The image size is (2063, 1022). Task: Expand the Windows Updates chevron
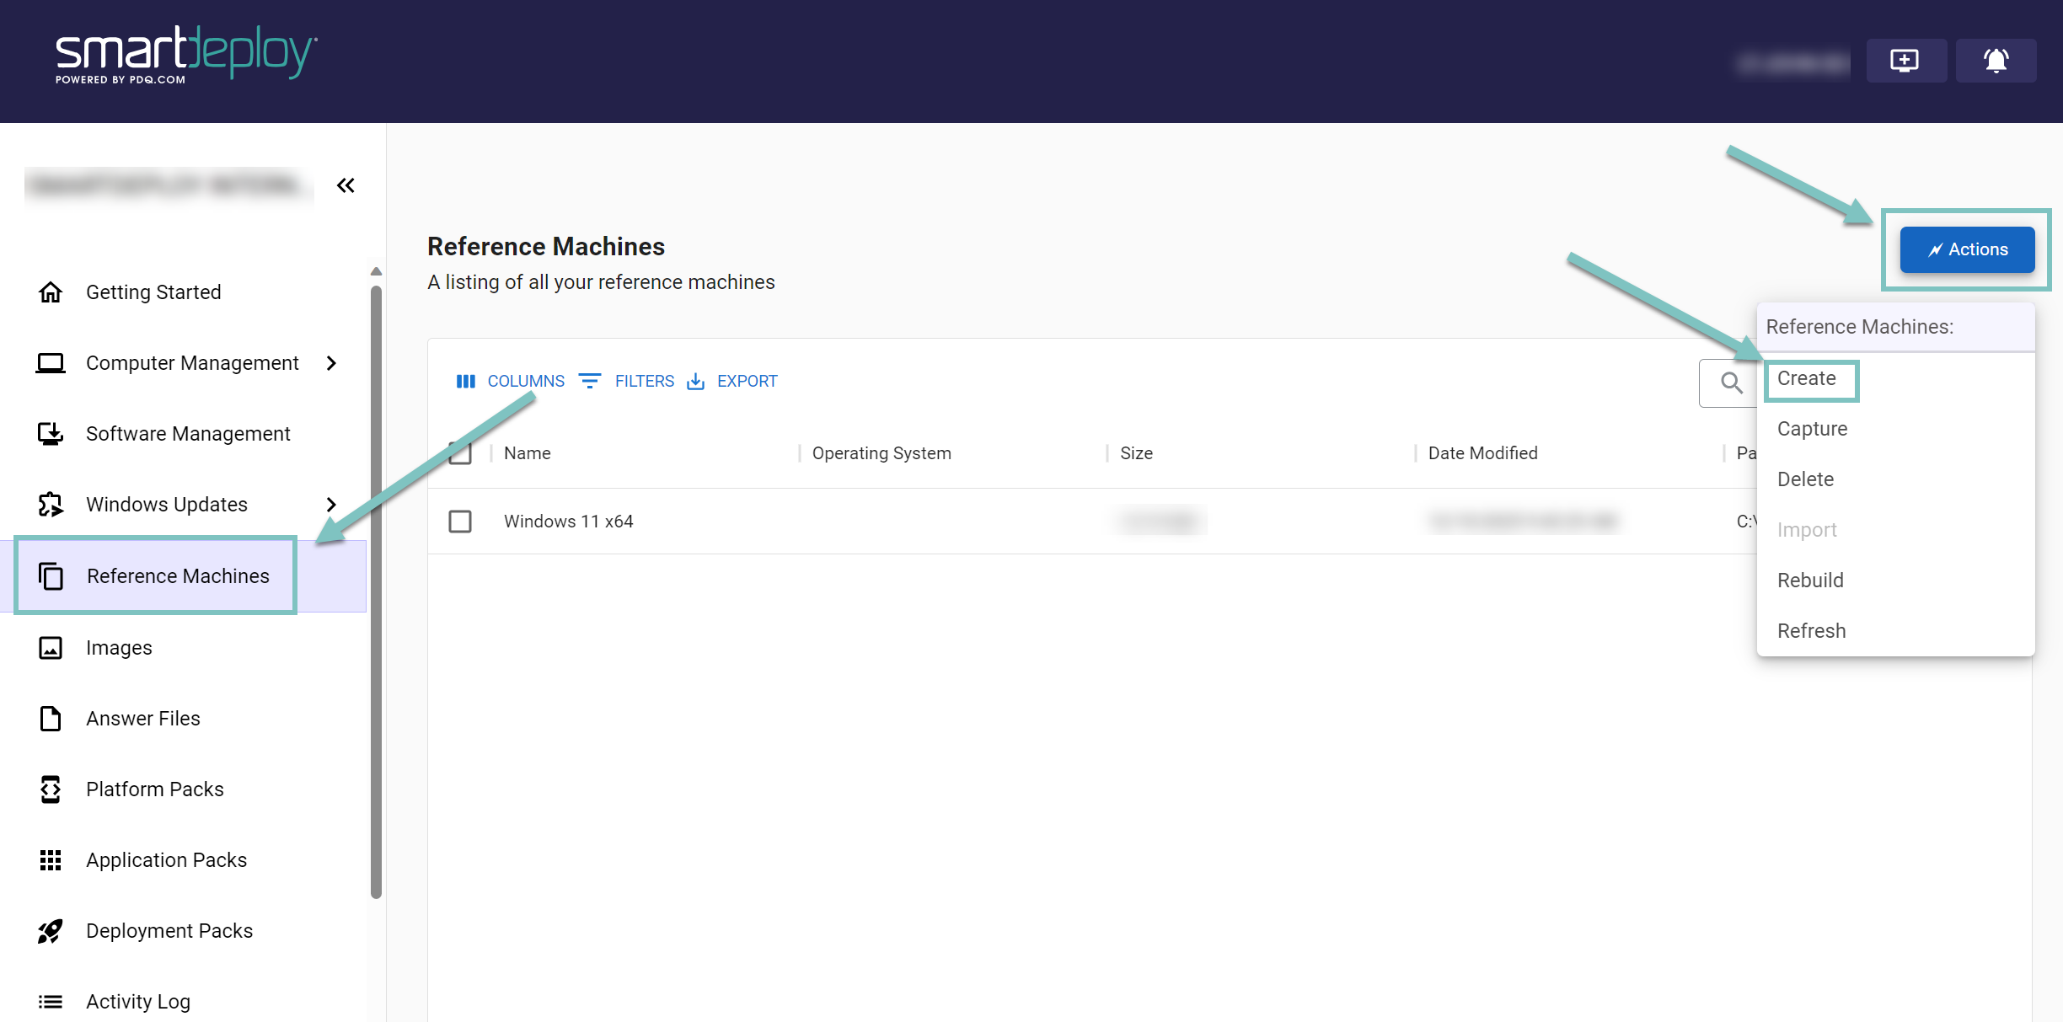pyautogui.click(x=331, y=505)
